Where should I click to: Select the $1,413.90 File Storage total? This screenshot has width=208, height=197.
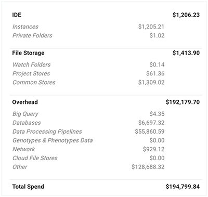coord(186,53)
